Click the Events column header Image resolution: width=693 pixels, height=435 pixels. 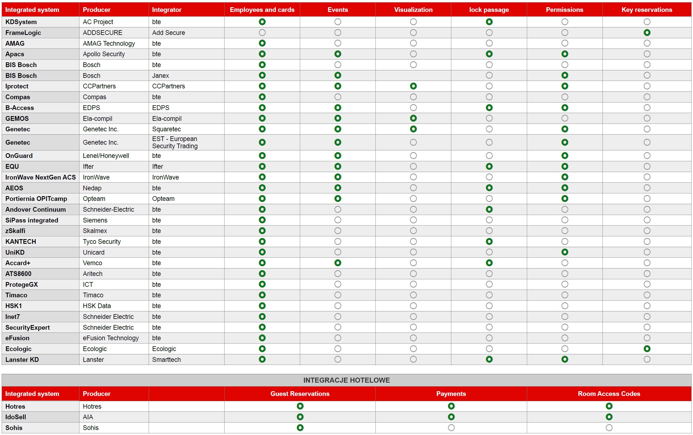pos(338,10)
